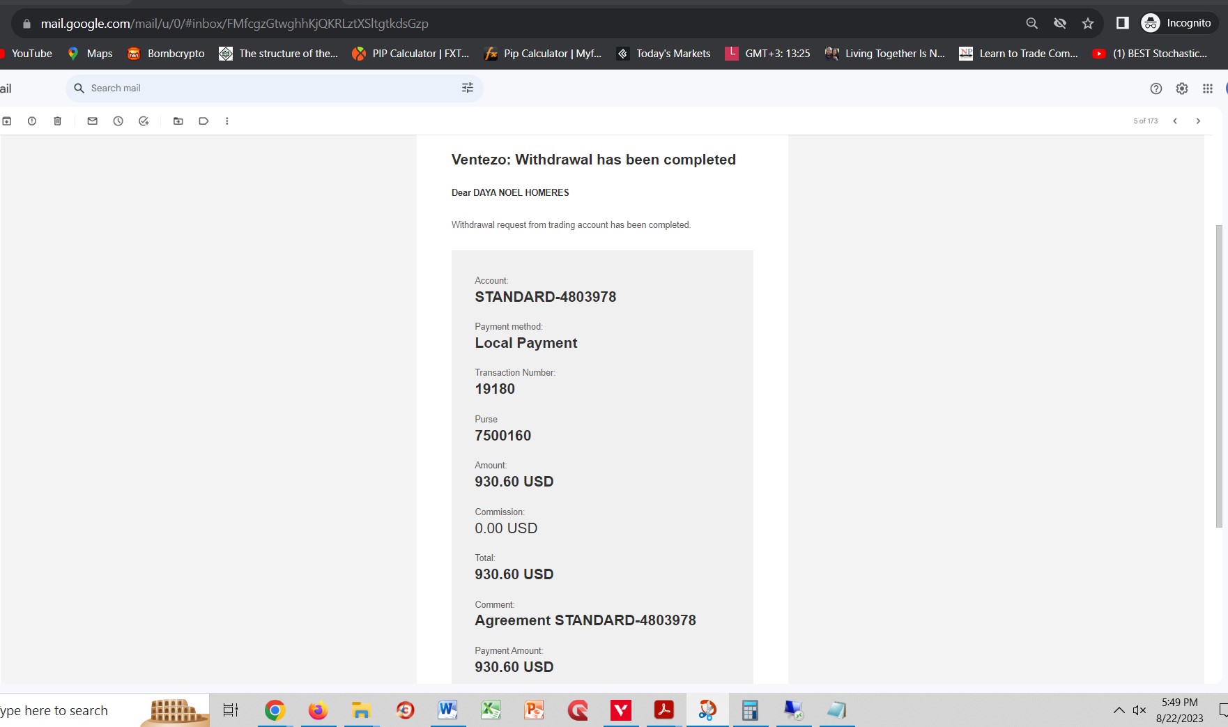Add this email to Tasks
This screenshot has height=727, width=1228.
click(144, 121)
